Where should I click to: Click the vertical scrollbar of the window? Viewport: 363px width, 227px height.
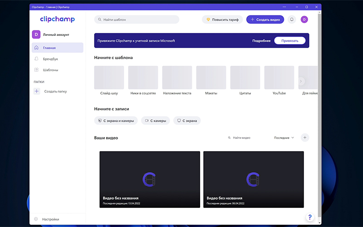coord(319,115)
